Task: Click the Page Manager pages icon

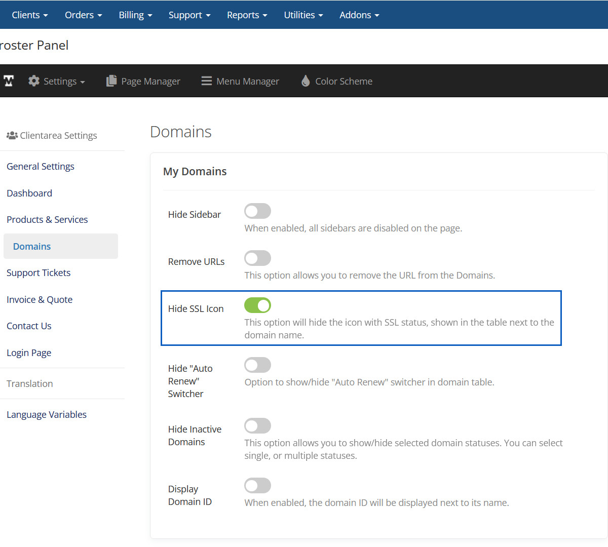Action: (111, 81)
